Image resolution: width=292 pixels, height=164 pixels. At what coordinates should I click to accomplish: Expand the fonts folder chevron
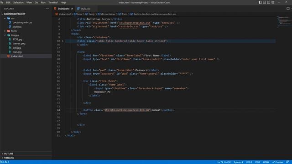[x=5, y=31]
